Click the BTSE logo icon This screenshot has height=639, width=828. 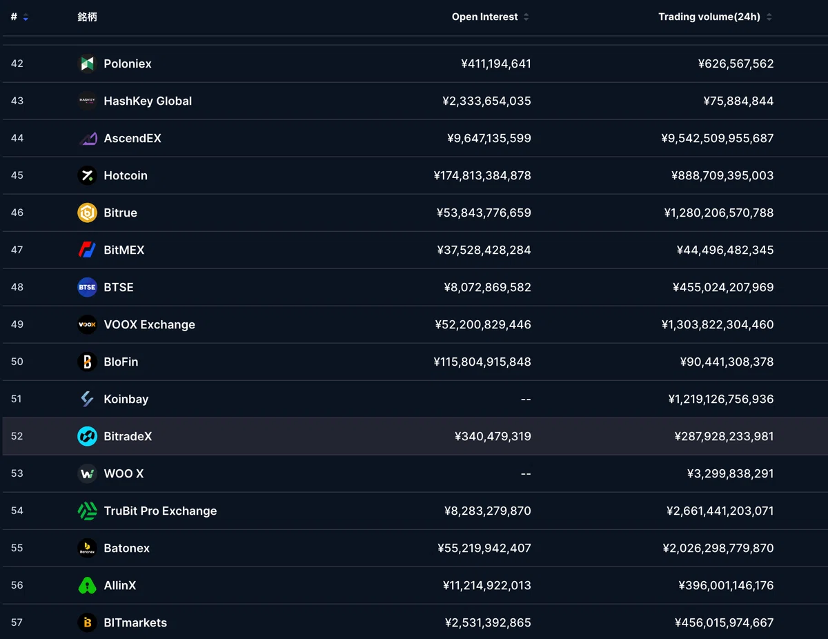pyautogui.click(x=87, y=287)
